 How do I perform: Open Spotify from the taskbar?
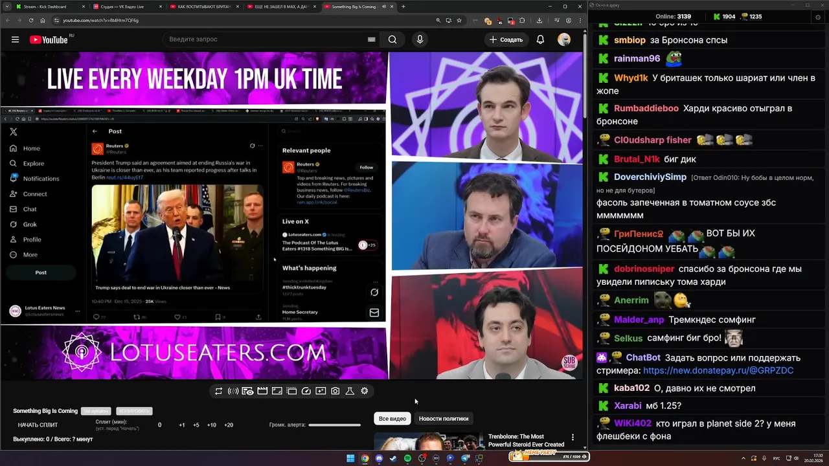click(x=407, y=458)
